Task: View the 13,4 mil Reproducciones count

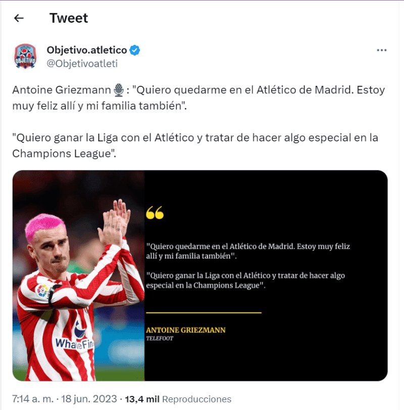Action: coord(178,399)
